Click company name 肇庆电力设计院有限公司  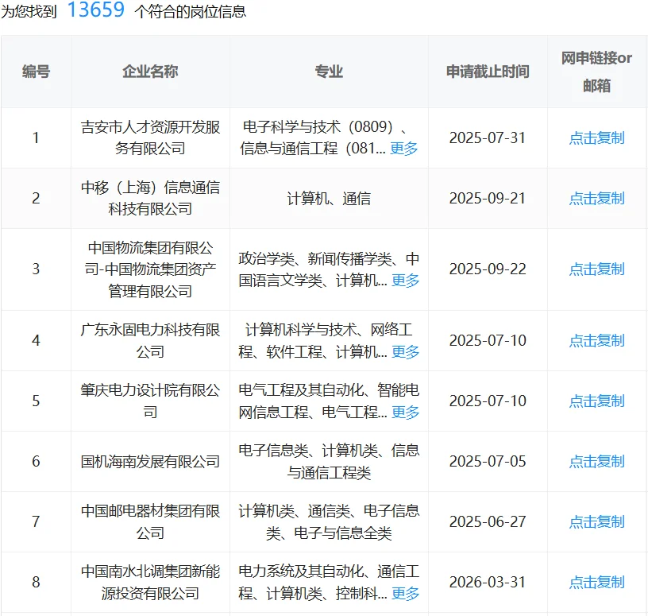(x=150, y=401)
